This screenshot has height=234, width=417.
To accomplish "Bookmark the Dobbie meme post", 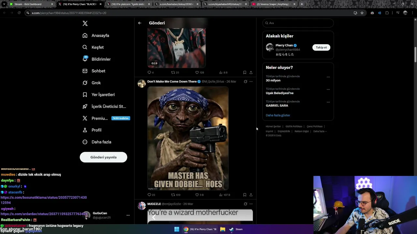I will click(x=245, y=195).
